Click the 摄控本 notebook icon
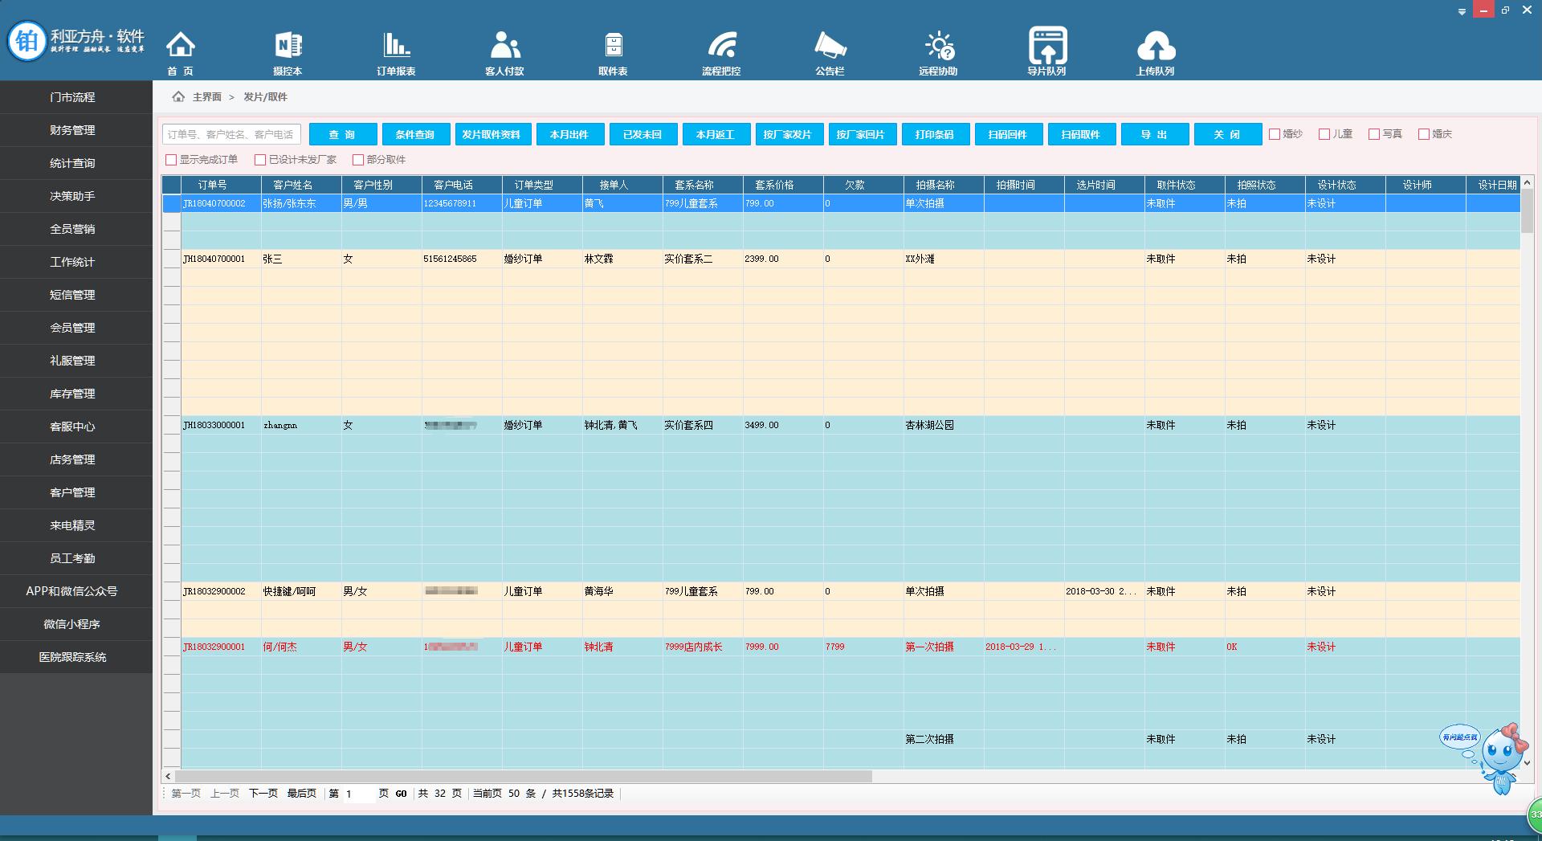1542x841 pixels. 288,46
